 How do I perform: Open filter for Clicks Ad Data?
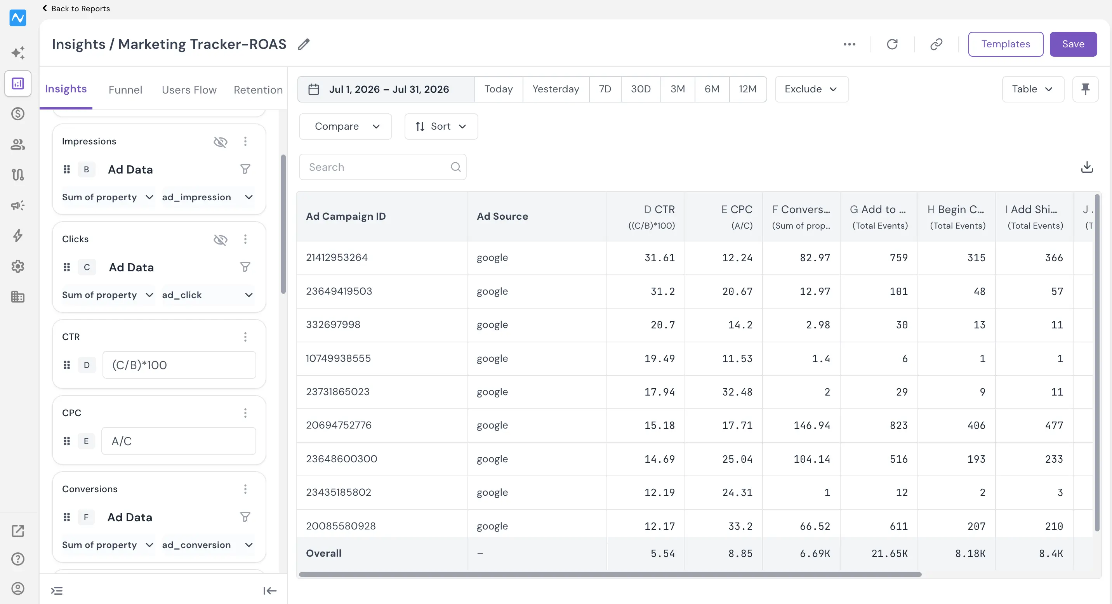(245, 267)
